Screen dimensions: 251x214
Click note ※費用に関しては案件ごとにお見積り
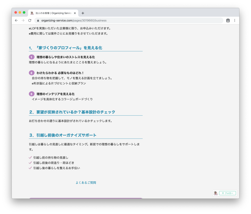coord(68,34)
